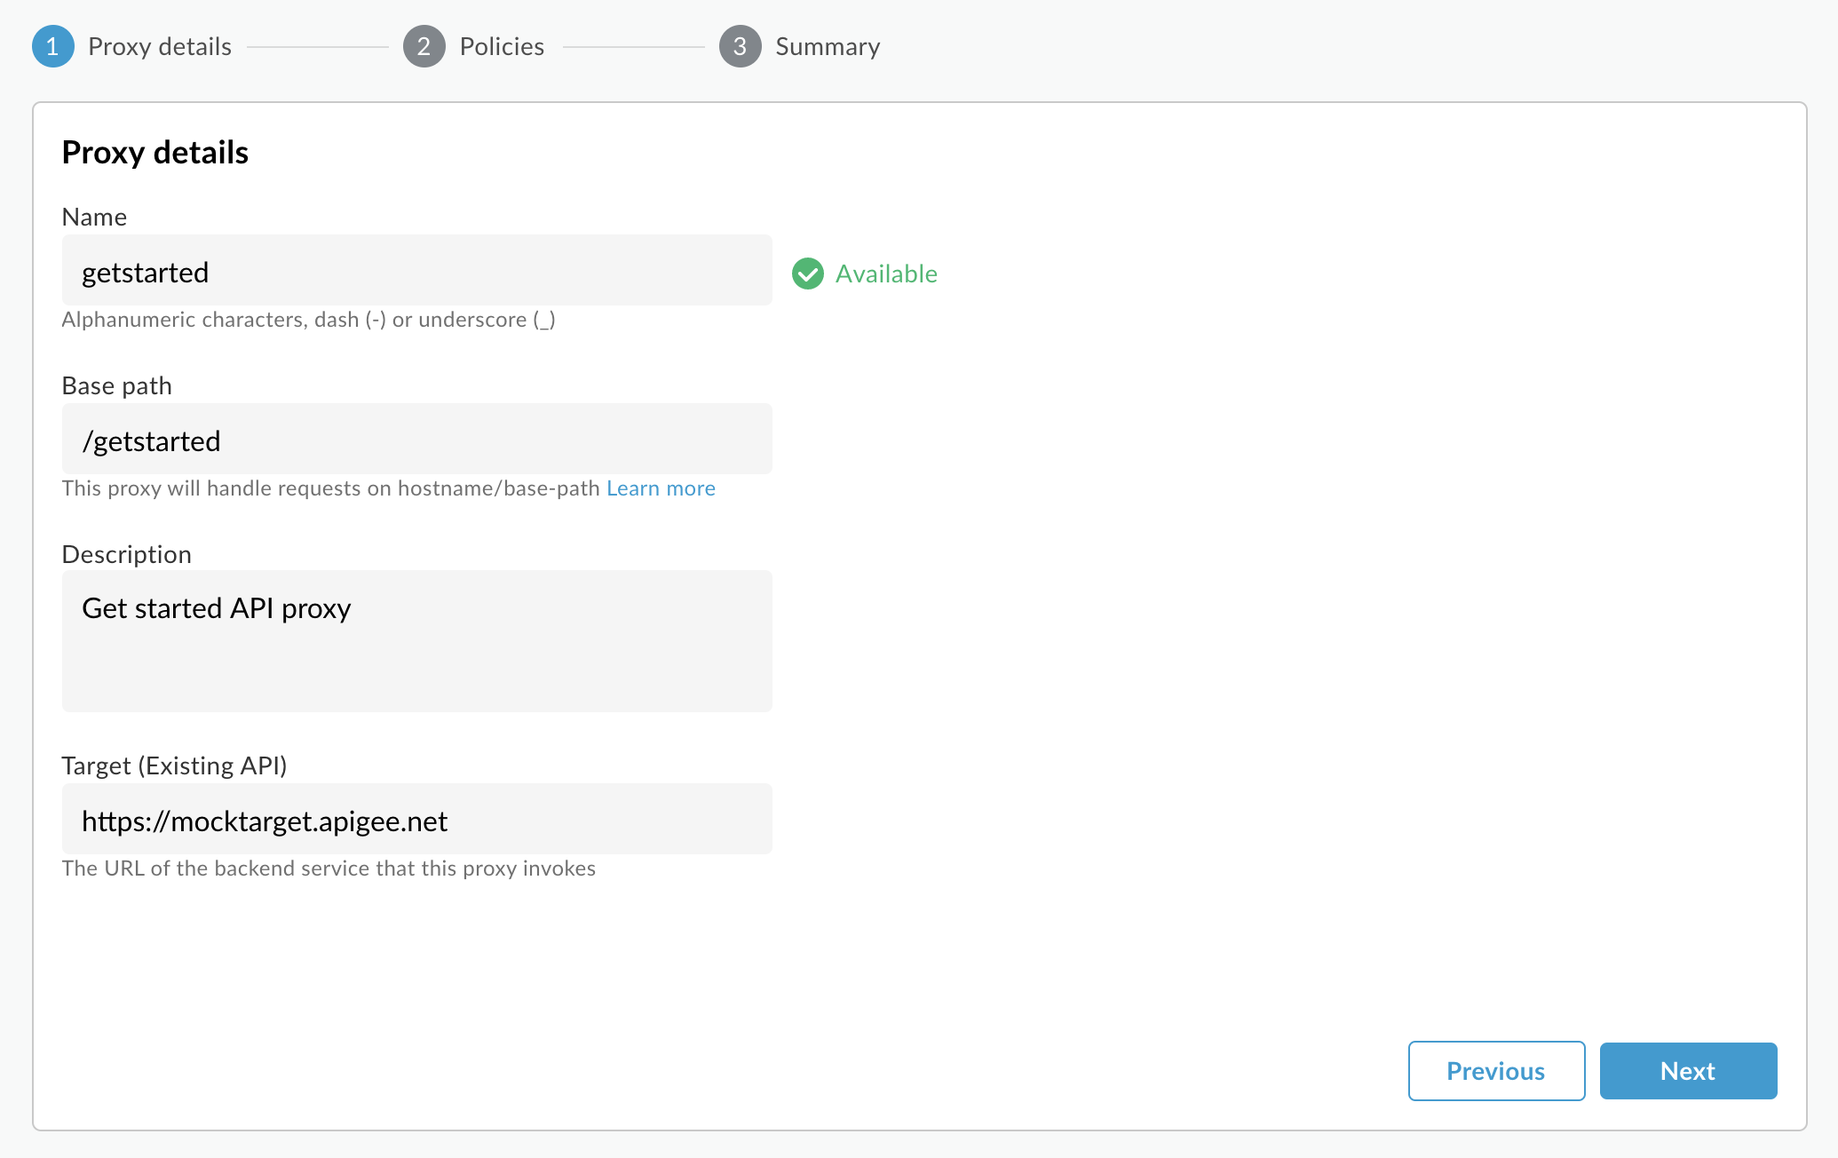This screenshot has height=1158, width=1838.
Task: Click the Next navigation button
Action: [x=1689, y=1070]
